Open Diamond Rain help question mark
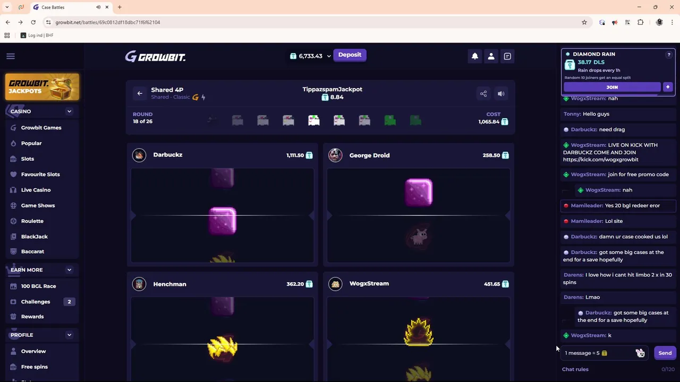 click(x=669, y=55)
